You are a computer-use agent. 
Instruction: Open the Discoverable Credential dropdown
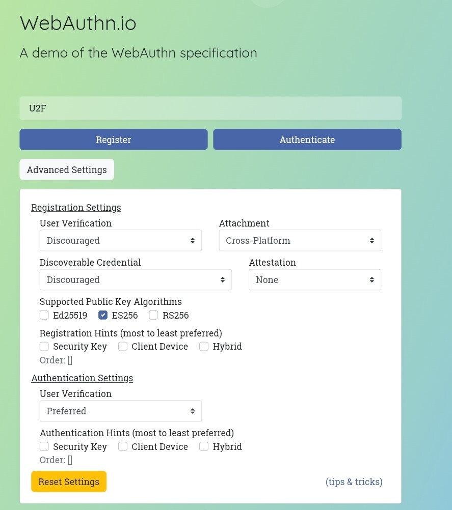(x=136, y=280)
